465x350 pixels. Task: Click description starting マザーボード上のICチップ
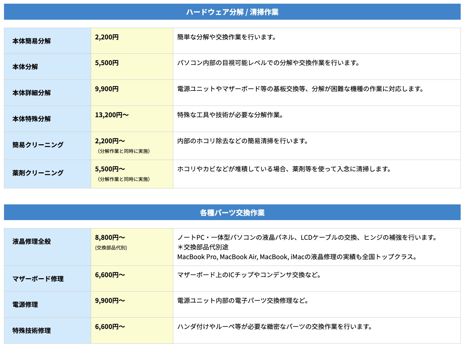pyautogui.click(x=249, y=275)
